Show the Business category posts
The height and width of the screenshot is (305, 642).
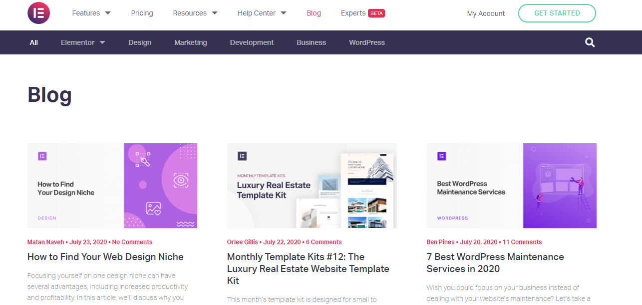311,42
